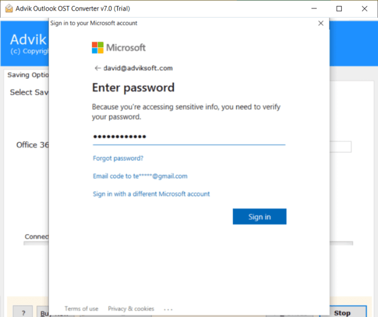This screenshot has height=317, width=378.
Task: Close the Microsoft sign-in dialog
Action: (320, 23)
